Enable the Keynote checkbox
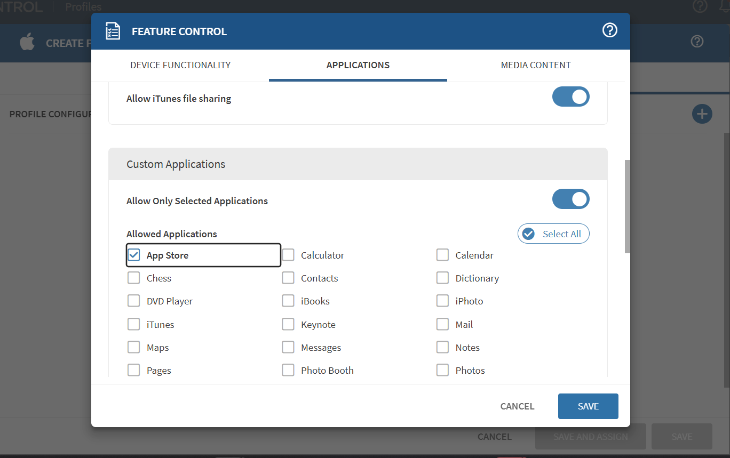 click(288, 325)
